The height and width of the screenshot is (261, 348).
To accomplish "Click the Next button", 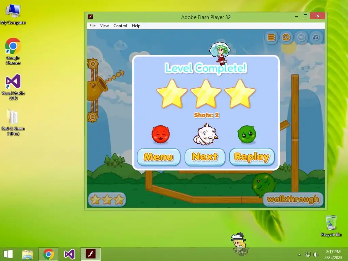I will [205, 157].
